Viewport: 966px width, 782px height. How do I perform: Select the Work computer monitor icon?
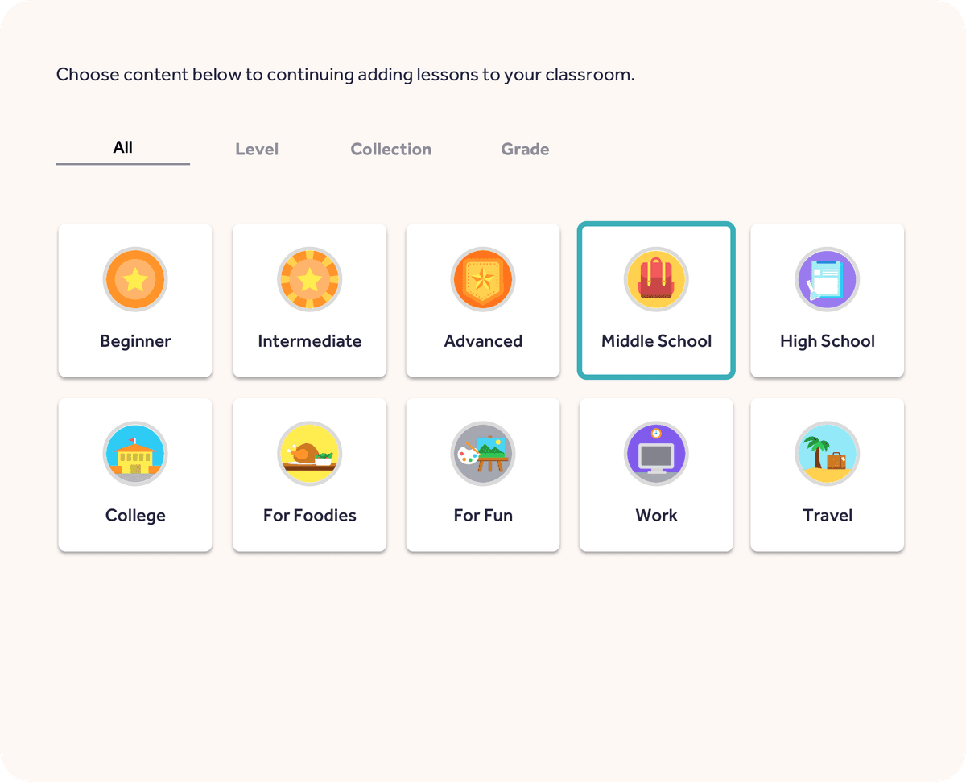[656, 454]
